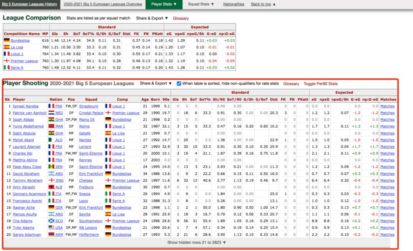Click the Bundesliga flag icon in Tyler Adams's Comp cell
This screenshot has height=251, width=413.
coord(108,227)
